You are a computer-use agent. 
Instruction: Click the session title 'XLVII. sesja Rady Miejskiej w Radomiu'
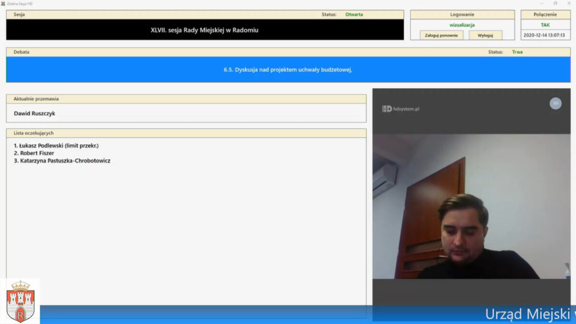pyautogui.click(x=204, y=30)
